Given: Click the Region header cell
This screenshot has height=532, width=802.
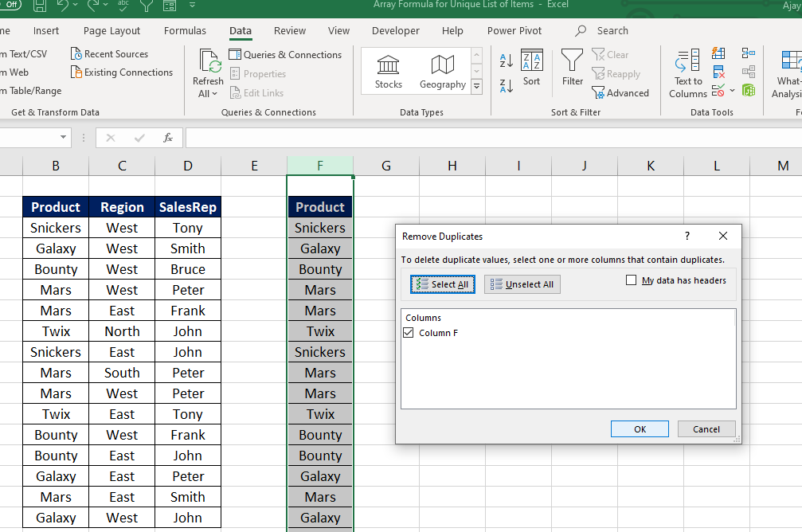Looking at the screenshot, I should 122,207.
